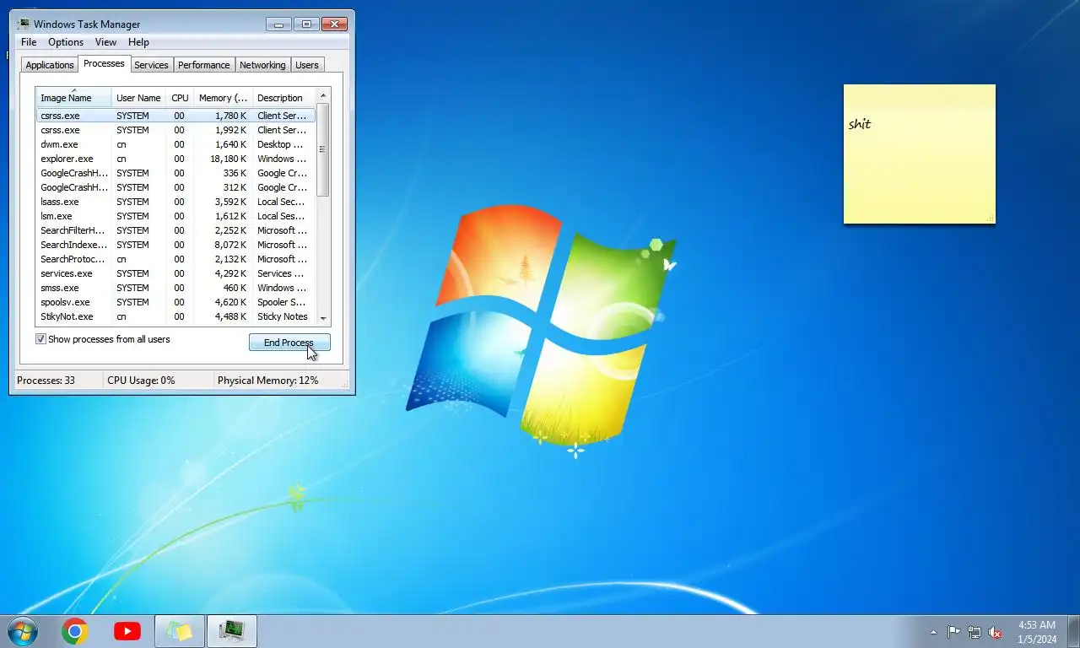Screen dimensions: 1080x648
Task: Select the spoolsv.exe process row
Action: [175, 302]
